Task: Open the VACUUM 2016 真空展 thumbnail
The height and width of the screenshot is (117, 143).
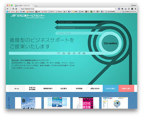Action: click(x=86, y=103)
